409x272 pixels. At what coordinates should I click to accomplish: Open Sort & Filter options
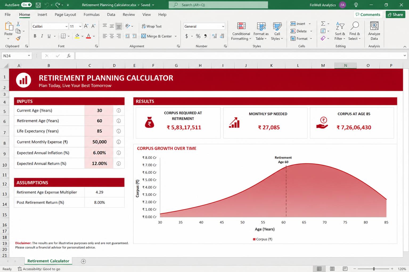pyautogui.click(x=340, y=31)
